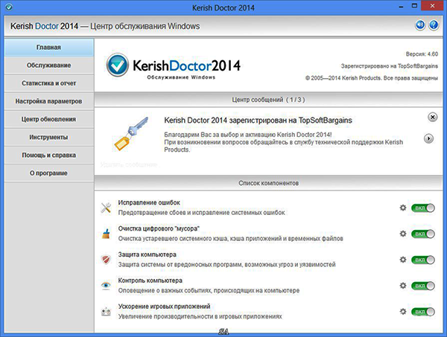Click the Центр сообщений header bar
Image resolution: width=447 pixels, height=337 pixels.
268,100
